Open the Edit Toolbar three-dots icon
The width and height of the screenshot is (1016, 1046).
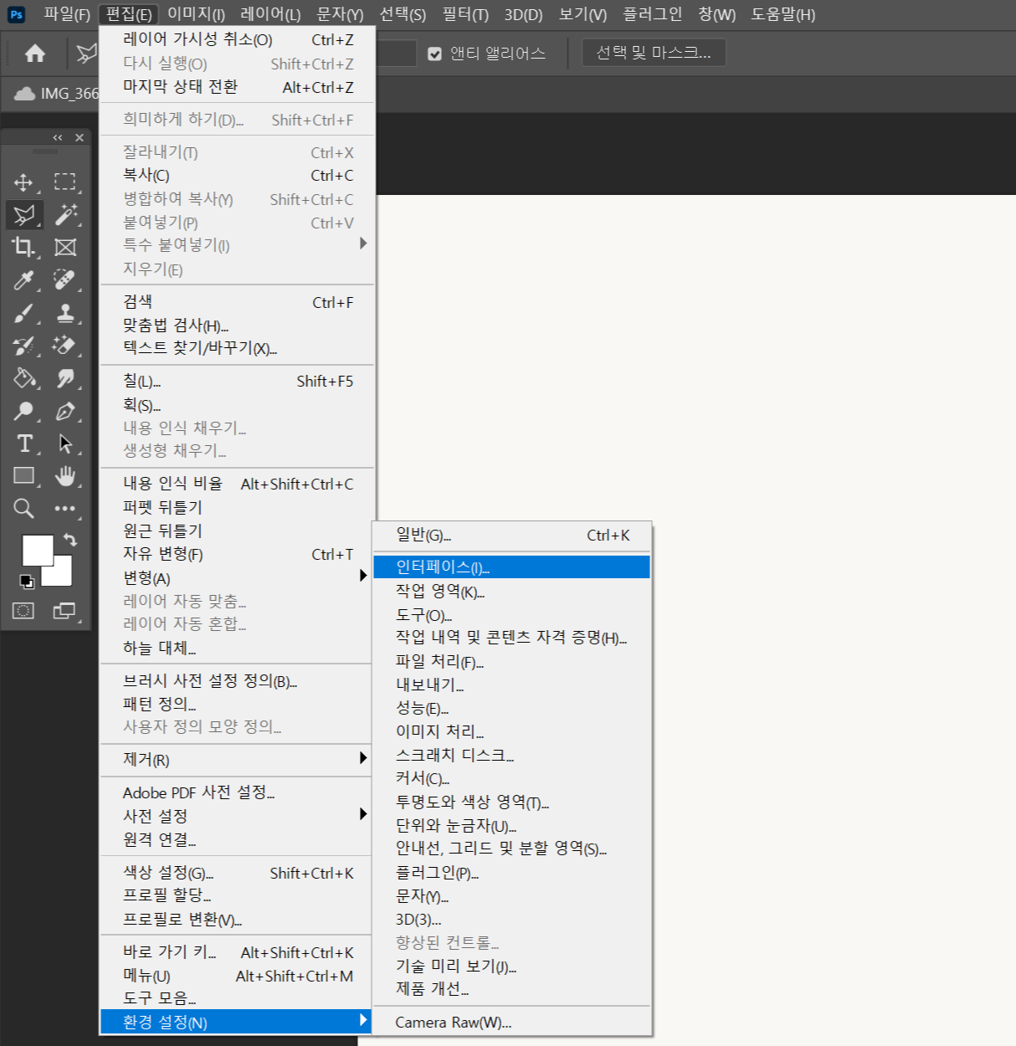coord(64,508)
